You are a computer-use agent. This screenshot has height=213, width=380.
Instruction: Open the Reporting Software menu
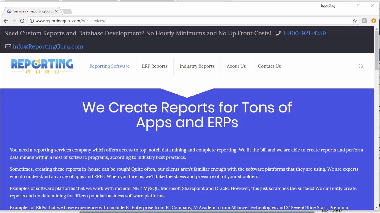(110, 66)
